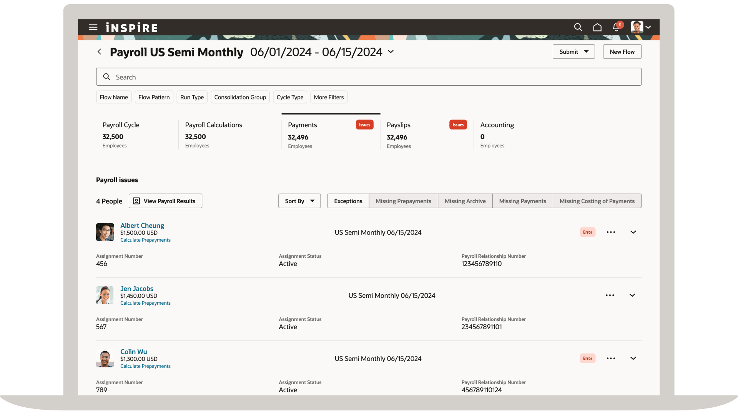Open Jen Jacobs' Calculate Prepayments link
Screen dimensions: 738x415
coord(145,303)
